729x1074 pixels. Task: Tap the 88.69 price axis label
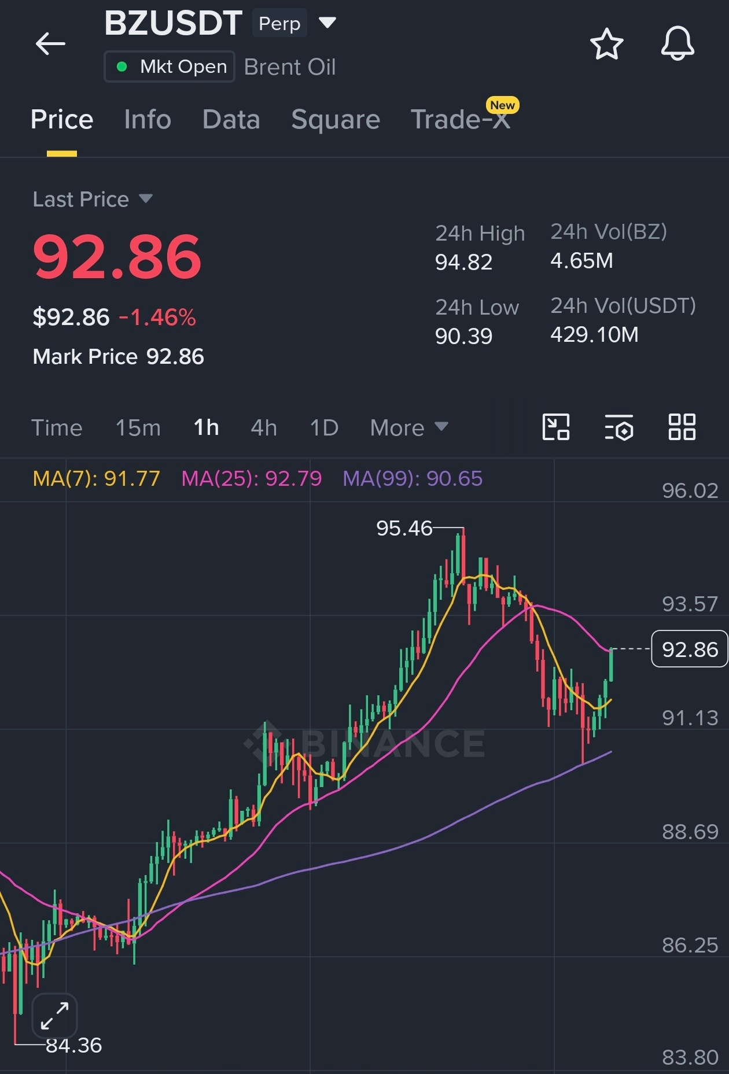(x=690, y=832)
